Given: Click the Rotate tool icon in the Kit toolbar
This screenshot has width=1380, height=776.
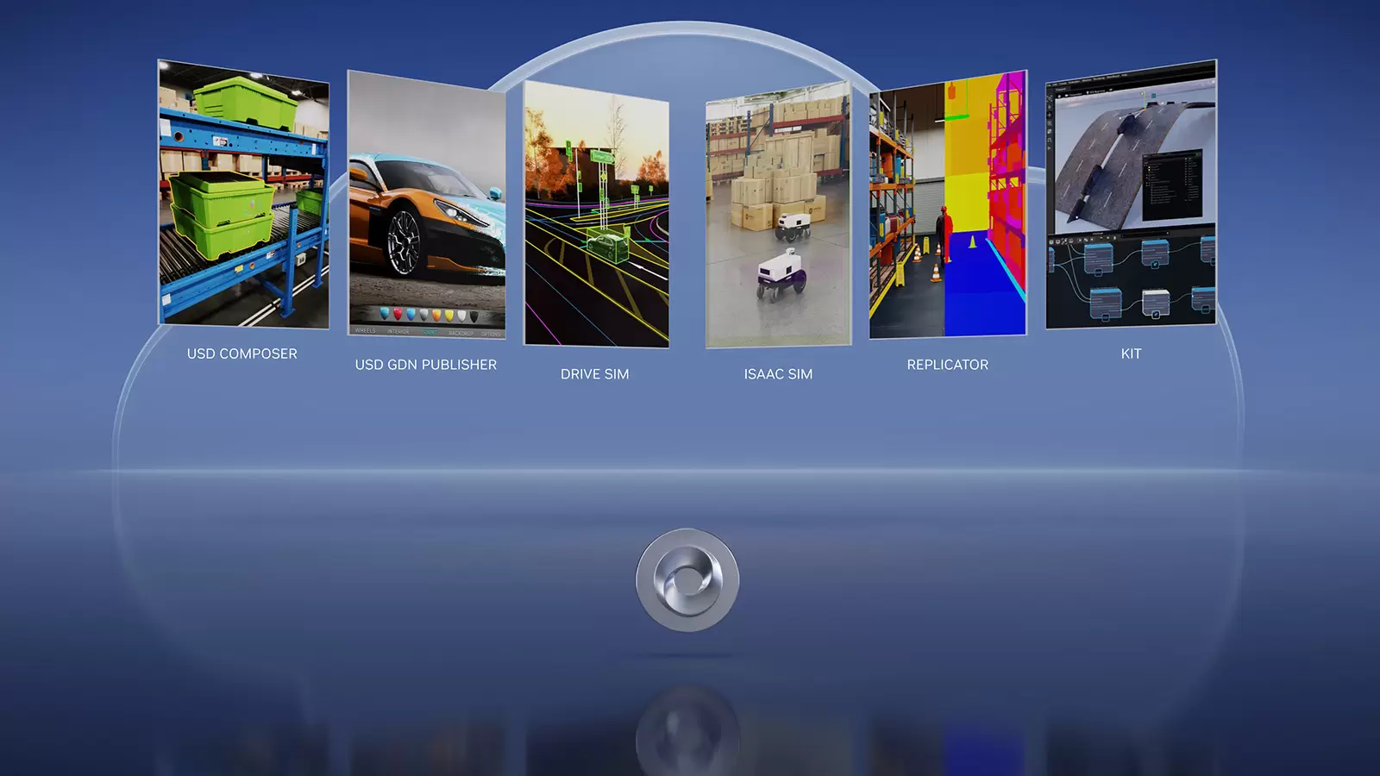Looking at the screenshot, I should pyautogui.click(x=1049, y=123).
